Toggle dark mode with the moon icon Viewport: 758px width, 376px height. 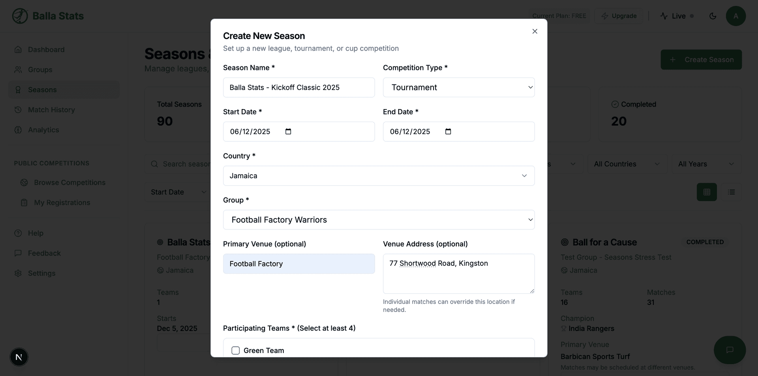tap(713, 16)
